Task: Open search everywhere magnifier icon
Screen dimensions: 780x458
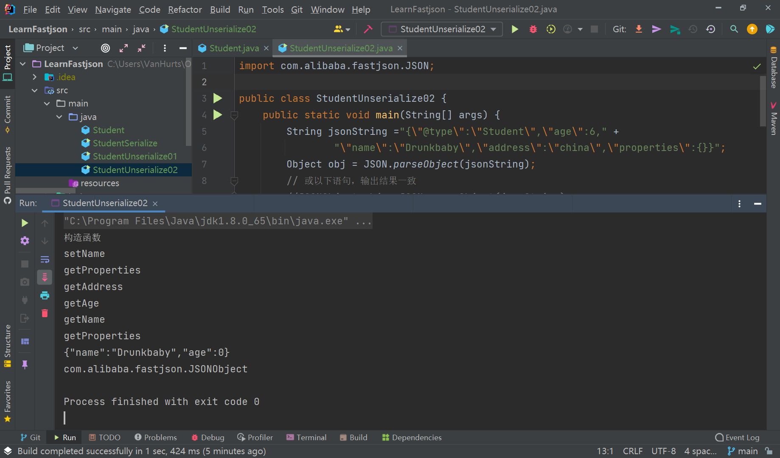Action: click(734, 29)
